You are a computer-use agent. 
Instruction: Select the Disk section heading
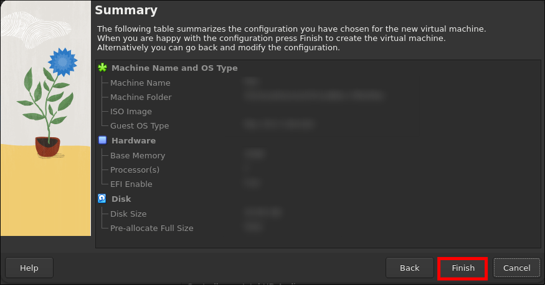tap(121, 199)
